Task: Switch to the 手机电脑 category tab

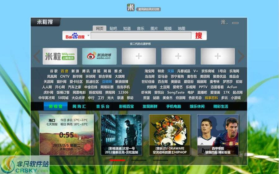Action: click(174, 106)
